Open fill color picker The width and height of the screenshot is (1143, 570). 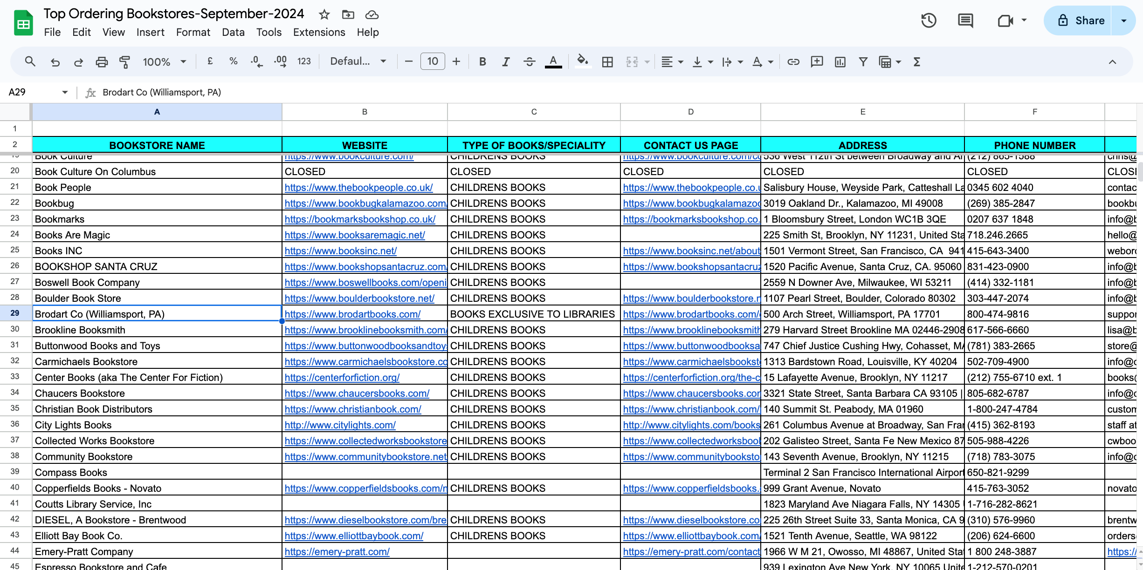583,61
